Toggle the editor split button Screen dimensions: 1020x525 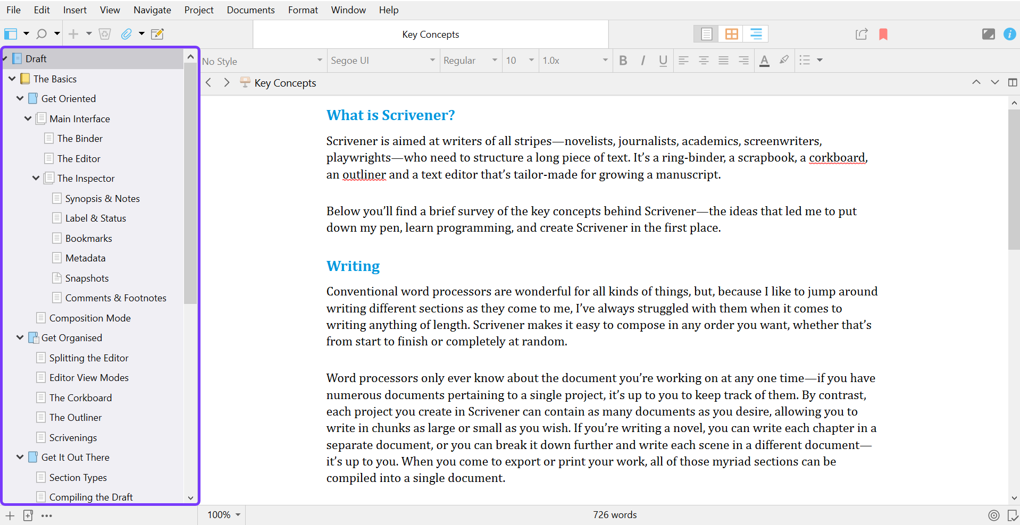(x=1012, y=82)
